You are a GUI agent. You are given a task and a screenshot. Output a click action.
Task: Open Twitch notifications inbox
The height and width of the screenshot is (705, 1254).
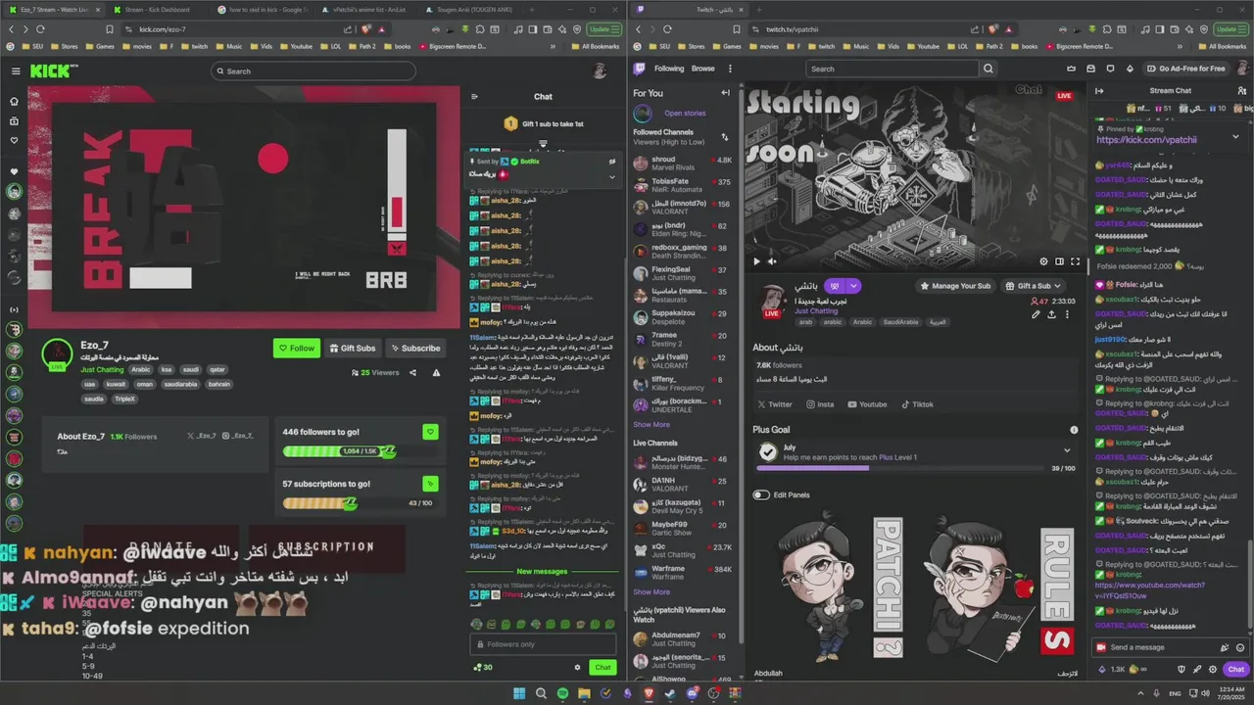(x=1089, y=69)
